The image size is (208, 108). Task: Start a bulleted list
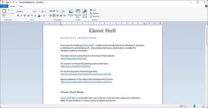[57, 11]
